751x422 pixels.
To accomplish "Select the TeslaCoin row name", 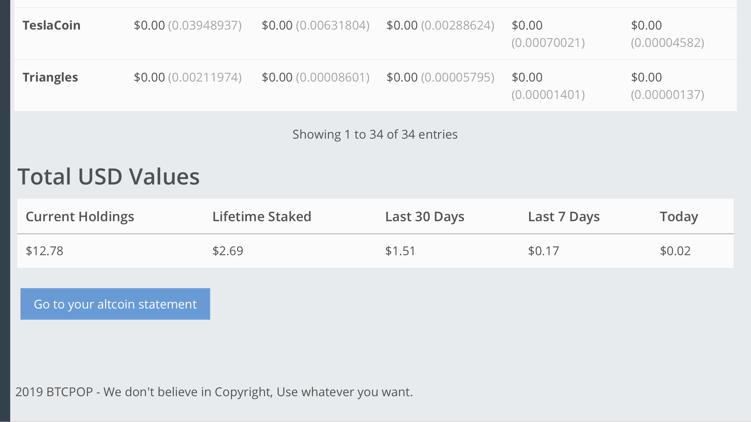I will (51, 25).
